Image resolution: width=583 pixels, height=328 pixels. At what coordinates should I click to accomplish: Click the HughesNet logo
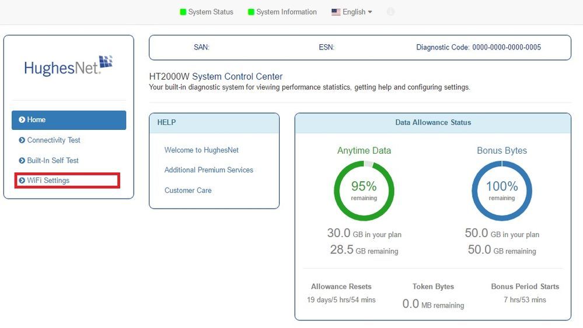[x=68, y=66]
